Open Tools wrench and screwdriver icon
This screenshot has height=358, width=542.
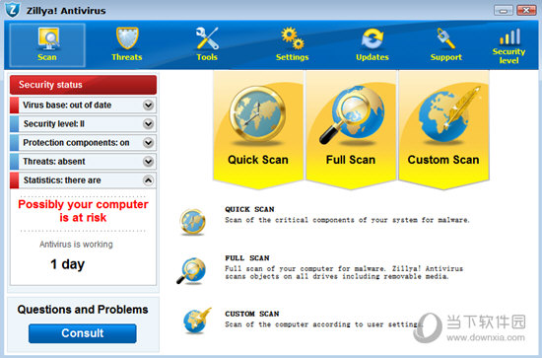[207, 38]
